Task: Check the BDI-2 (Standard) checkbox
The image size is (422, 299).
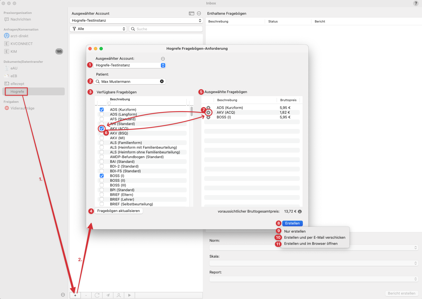Action: [102, 166]
